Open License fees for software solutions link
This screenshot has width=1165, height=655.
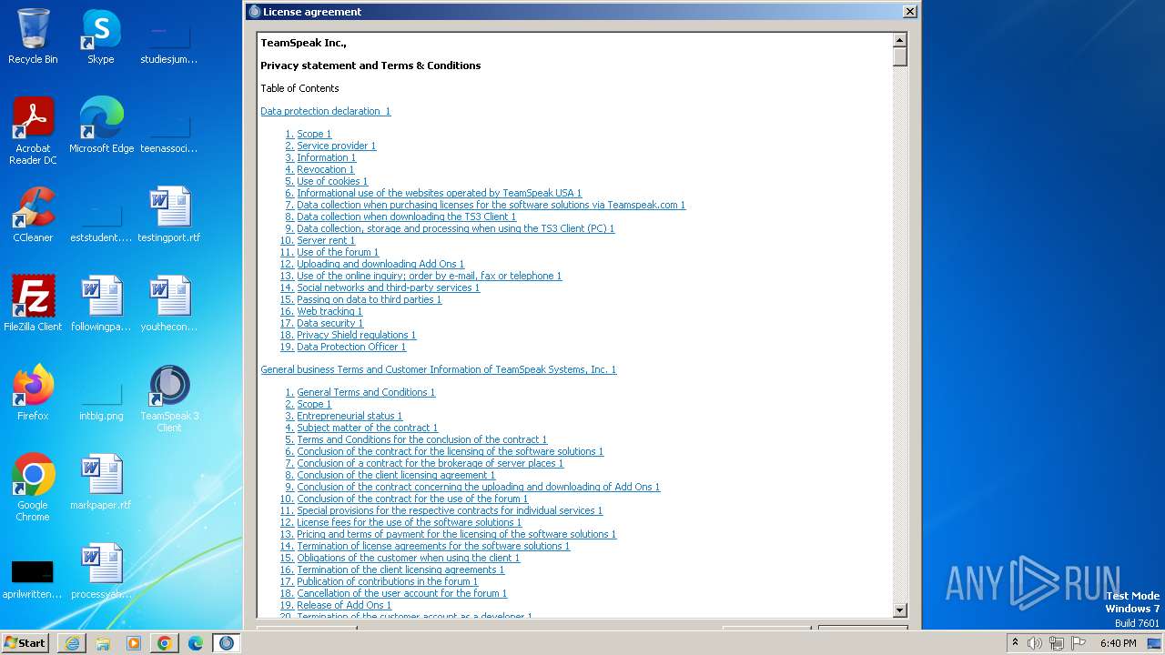click(409, 522)
